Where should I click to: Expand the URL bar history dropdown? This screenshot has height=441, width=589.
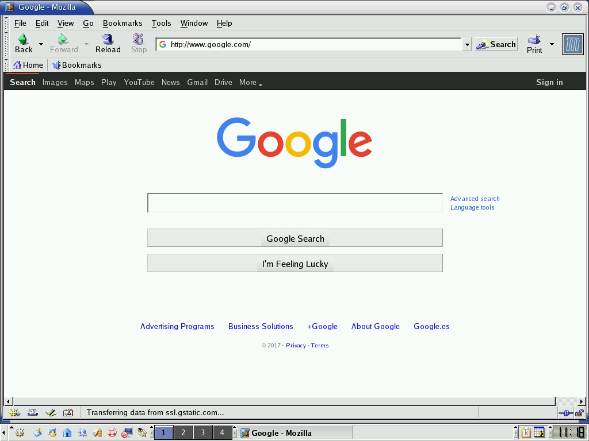tap(467, 45)
